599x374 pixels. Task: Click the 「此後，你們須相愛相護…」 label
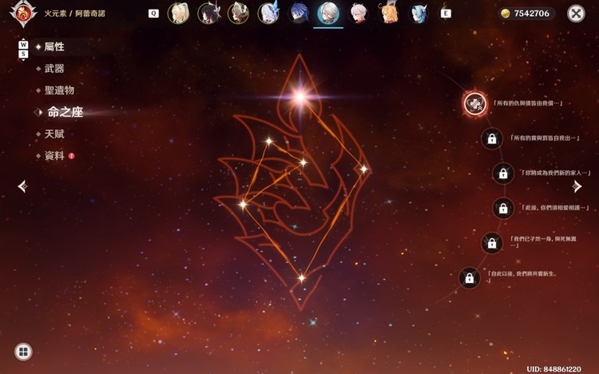(x=555, y=208)
